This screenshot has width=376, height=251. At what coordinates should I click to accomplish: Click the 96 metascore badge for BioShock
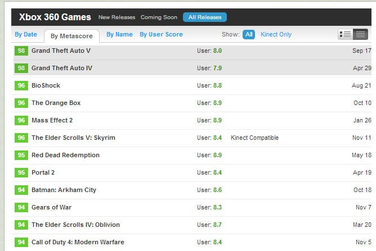coord(21,85)
